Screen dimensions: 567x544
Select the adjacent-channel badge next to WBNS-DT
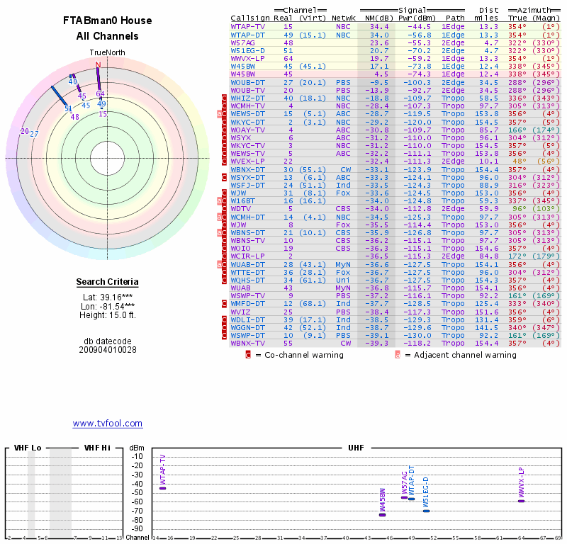coord(220,233)
